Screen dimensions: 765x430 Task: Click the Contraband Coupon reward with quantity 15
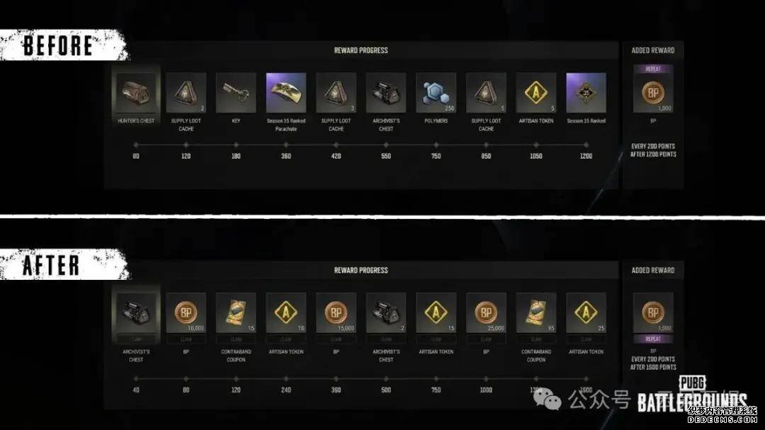[236, 313]
